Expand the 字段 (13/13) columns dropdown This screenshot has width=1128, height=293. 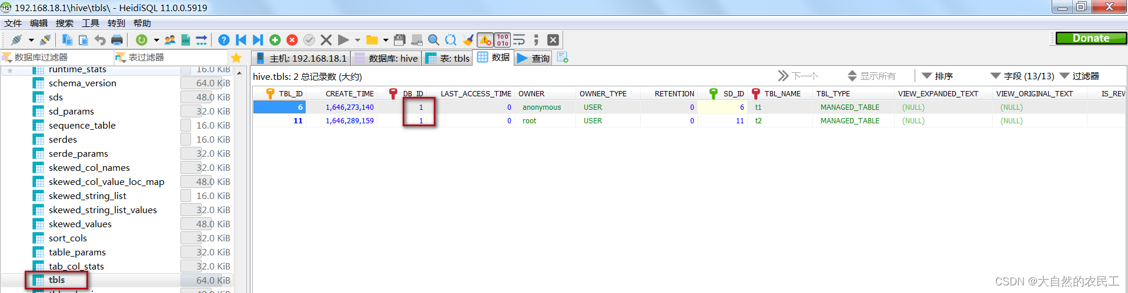pyautogui.click(x=1022, y=76)
